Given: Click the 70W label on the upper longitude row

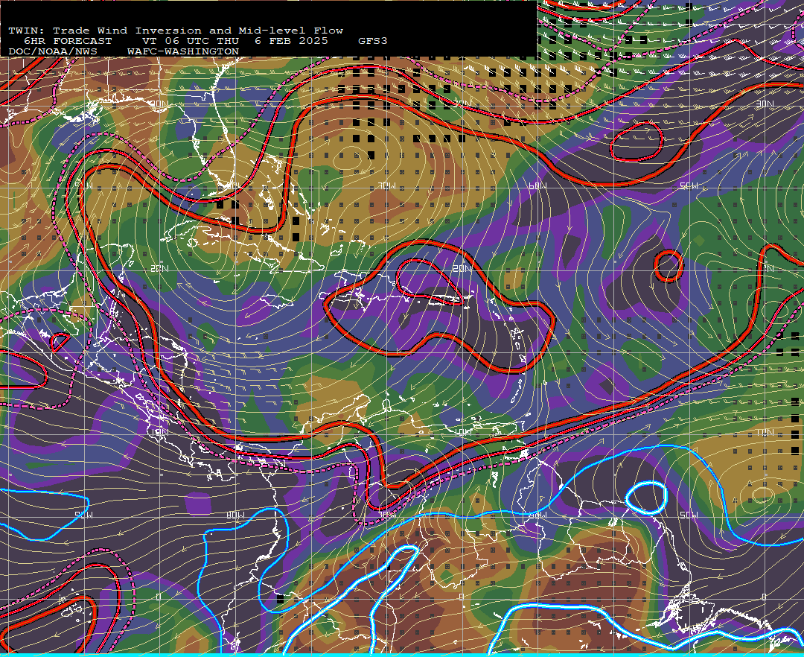Looking at the screenshot, I should (386, 185).
